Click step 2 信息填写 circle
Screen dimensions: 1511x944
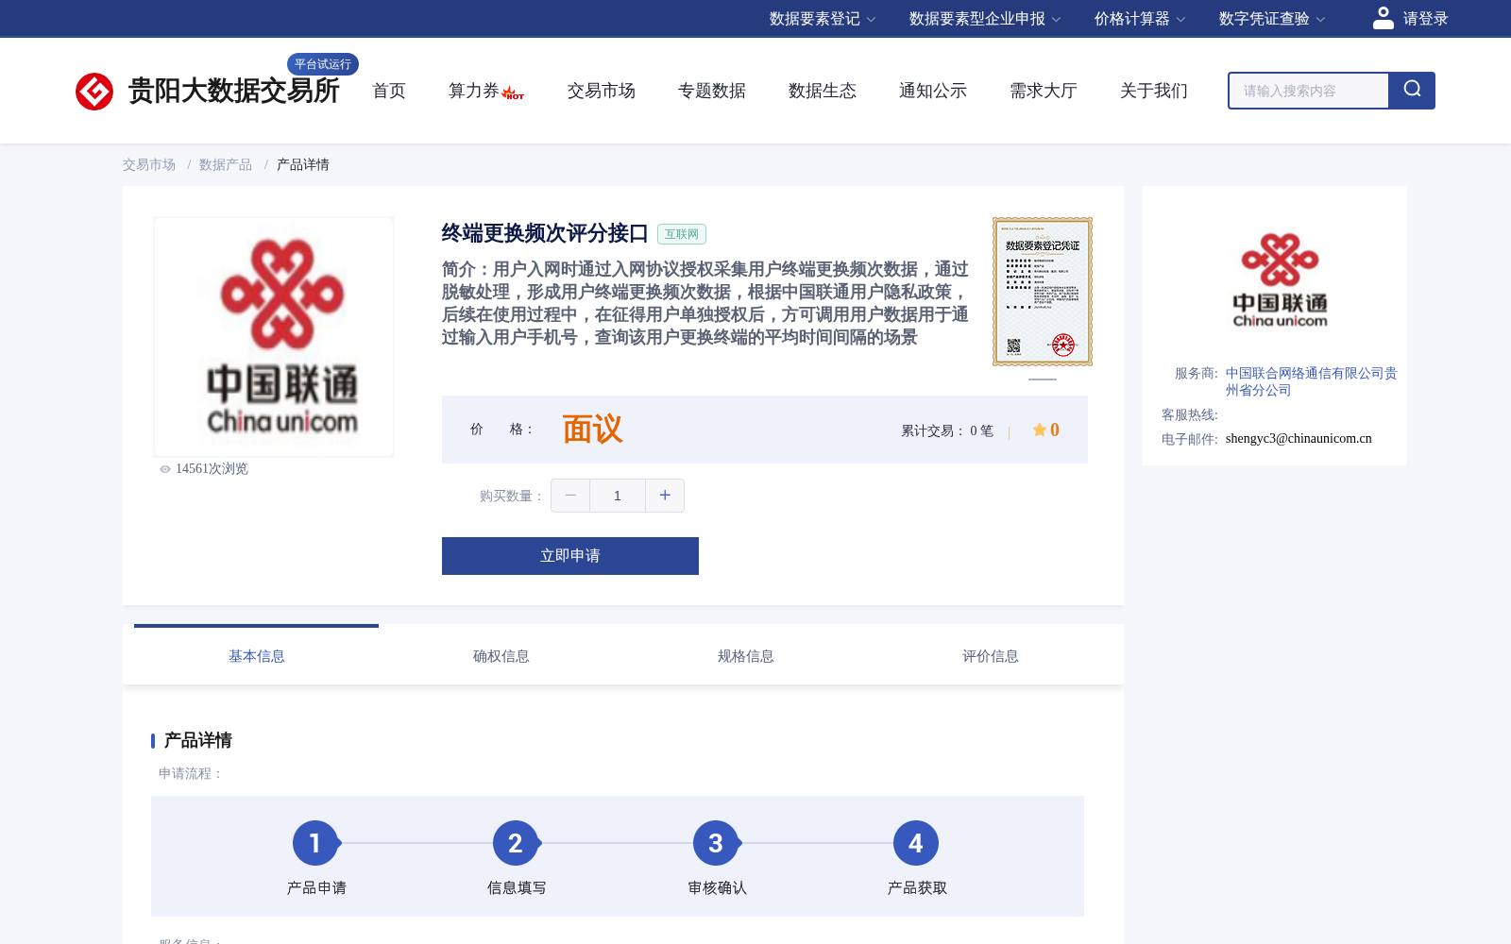(x=516, y=843)
